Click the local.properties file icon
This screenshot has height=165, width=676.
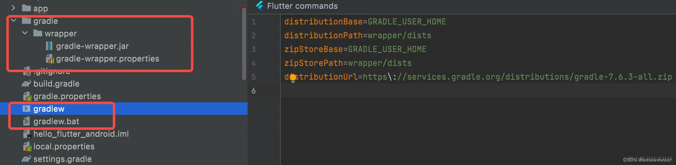[27, 146]
